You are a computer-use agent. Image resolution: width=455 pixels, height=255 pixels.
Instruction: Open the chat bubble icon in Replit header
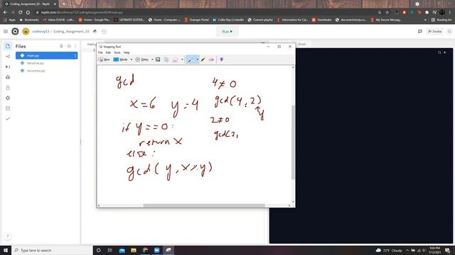click(420, 31)
